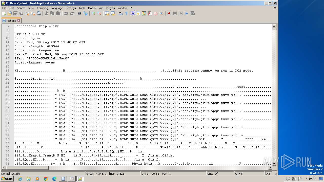This screenshot has width=324, height=182.
Task: Click the Cut scissors icon
Action: (x=47, y=13)
